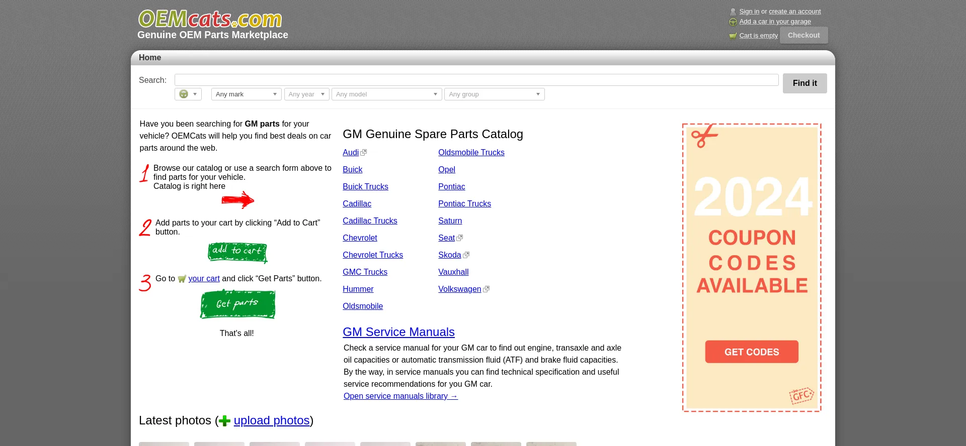Click the external link icon next to Seat
The image size is (966, 446).
click(459, 238)
